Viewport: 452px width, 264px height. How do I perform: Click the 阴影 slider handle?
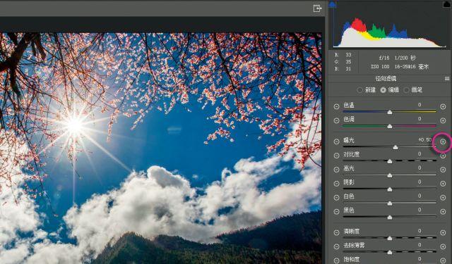click(x=390, y=189)
